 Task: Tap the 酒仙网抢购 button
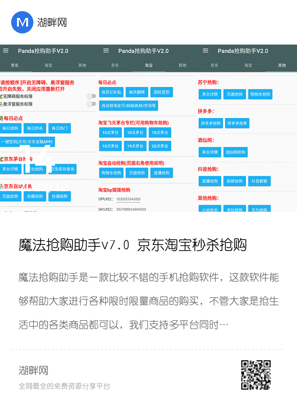(x=235, y=152)
